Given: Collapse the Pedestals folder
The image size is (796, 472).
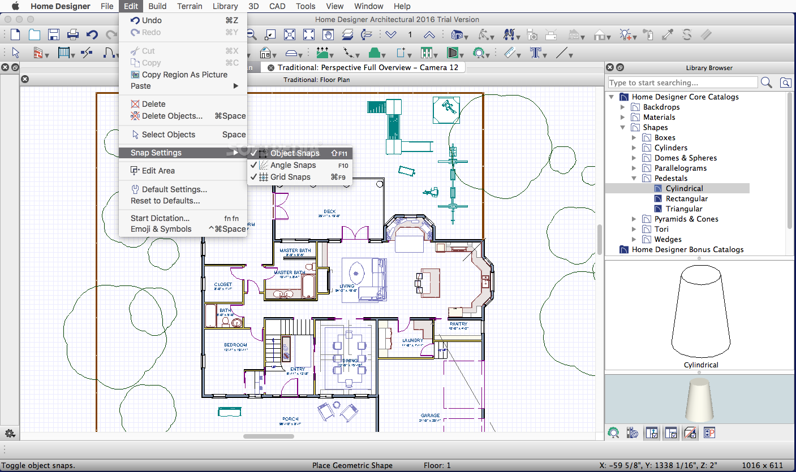Looking at the screenshot, I should 634,178.
